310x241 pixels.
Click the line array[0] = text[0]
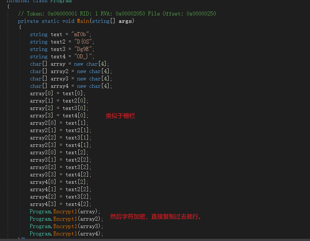pyautogui.click(x=57, y=93)
